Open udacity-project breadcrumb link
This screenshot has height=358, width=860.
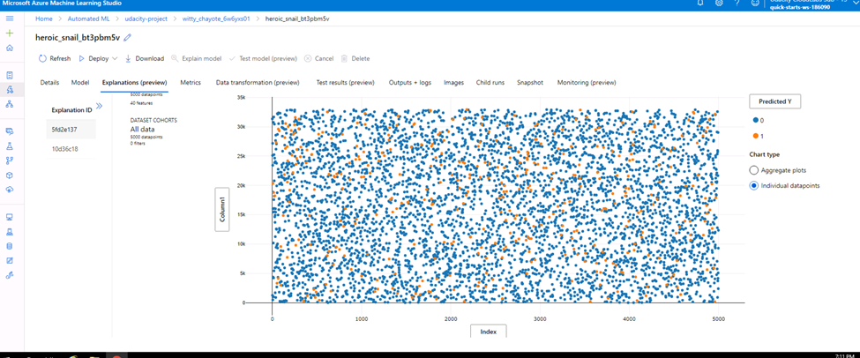tap(146, 19)
